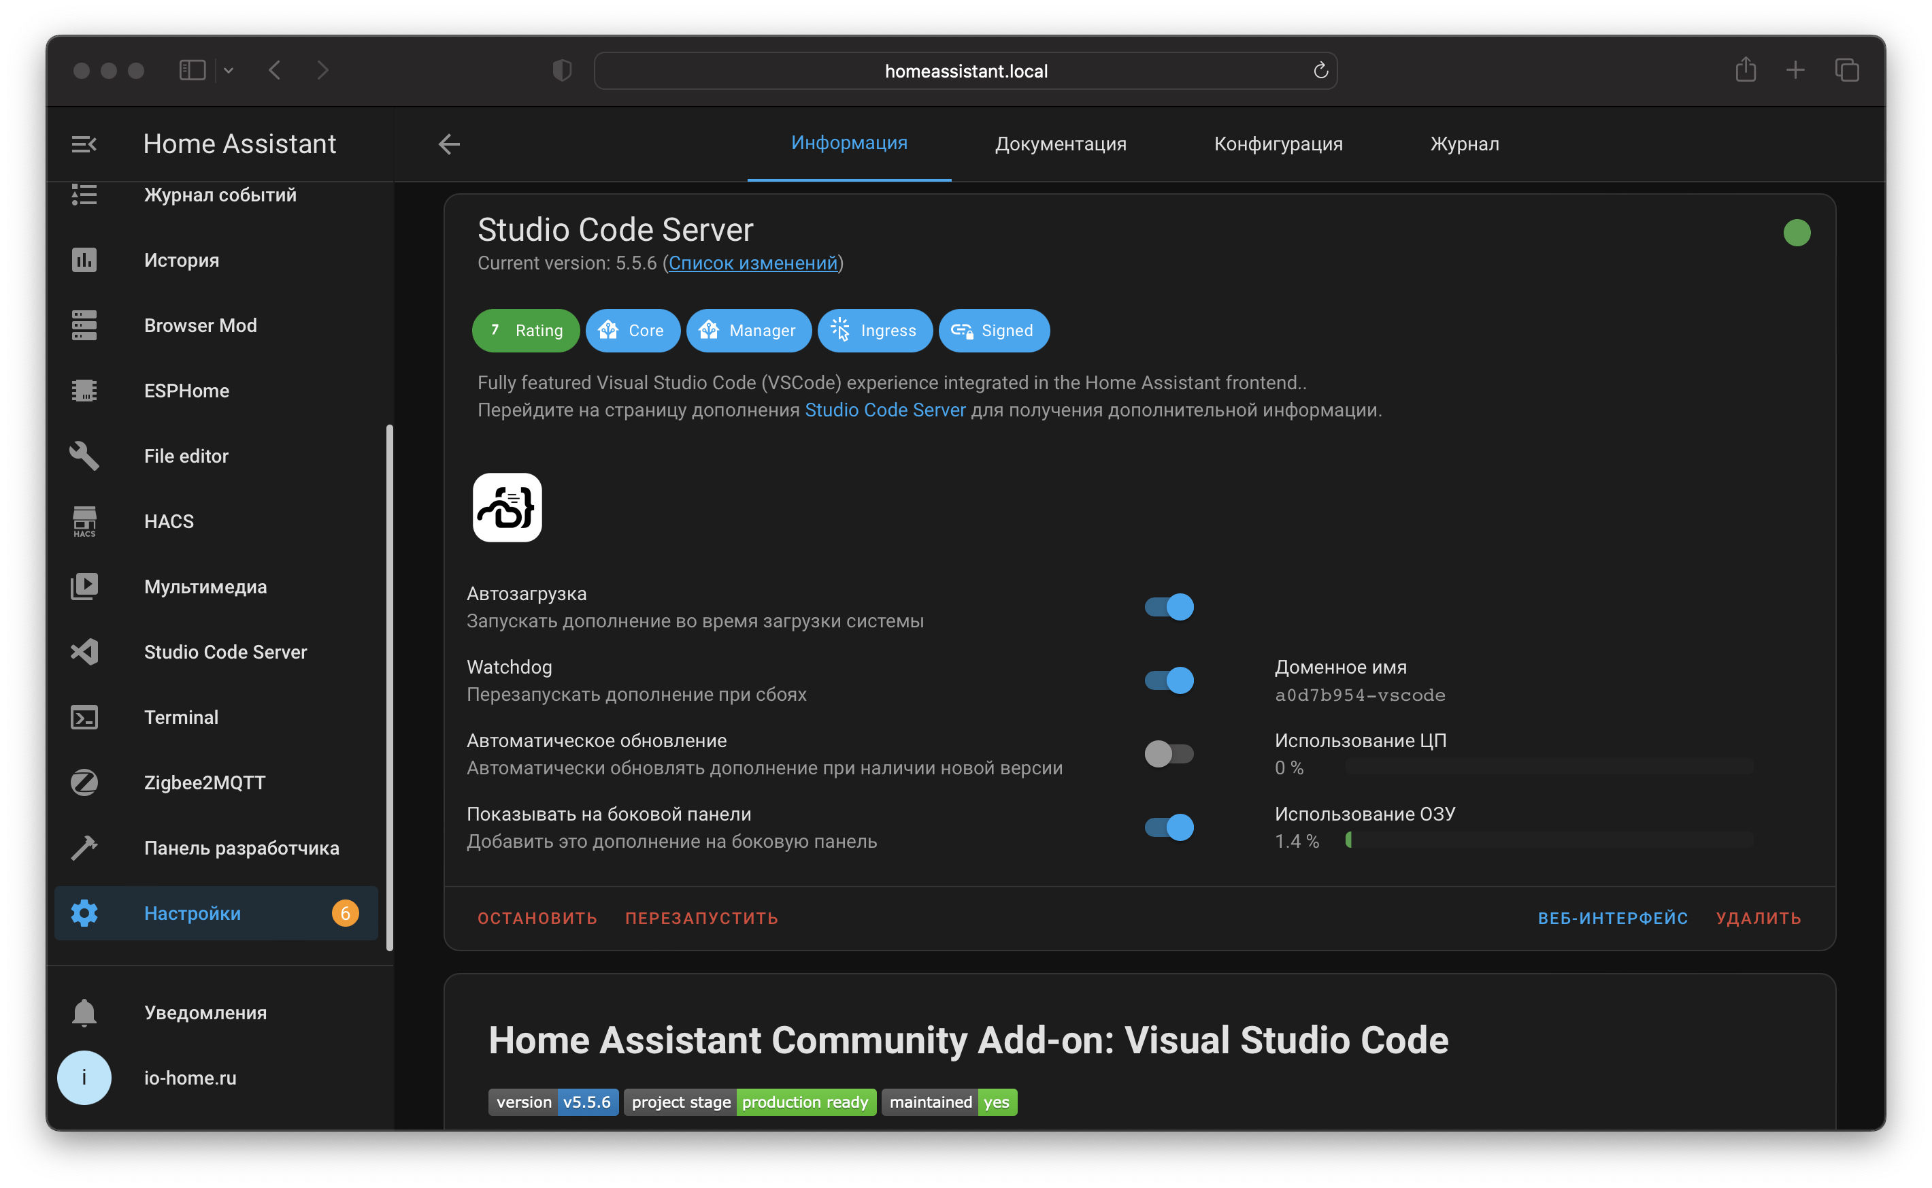This screenshot has width=1932, height=1188.
Task: Click the ОСТАНОВИТЬ button
Action: [x=537, y=918]
